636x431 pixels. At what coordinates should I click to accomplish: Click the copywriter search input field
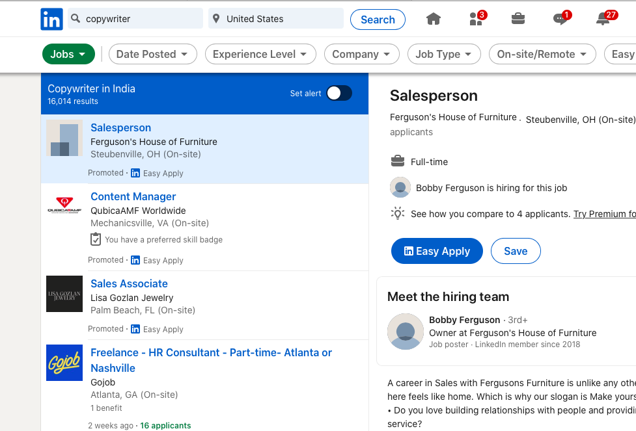coord(135,19)
